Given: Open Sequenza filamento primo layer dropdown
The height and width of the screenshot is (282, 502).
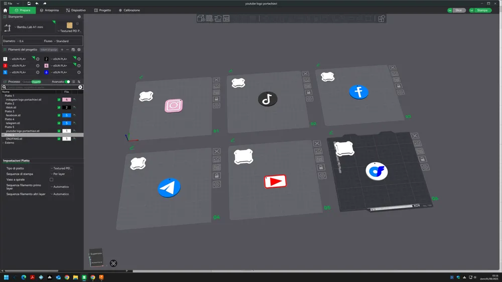Looking at the screenshot, I should click(61, 187).
